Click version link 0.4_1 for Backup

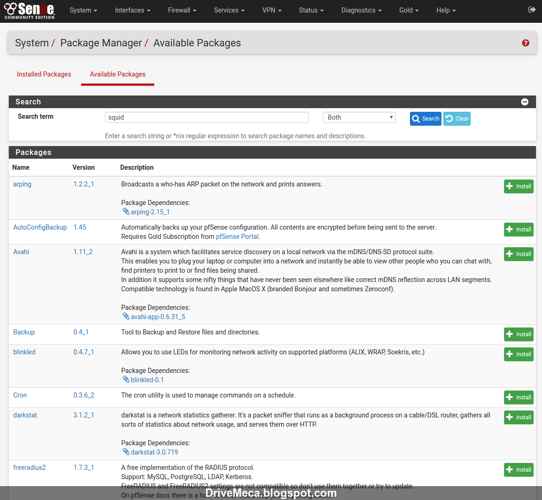(81, 332)
